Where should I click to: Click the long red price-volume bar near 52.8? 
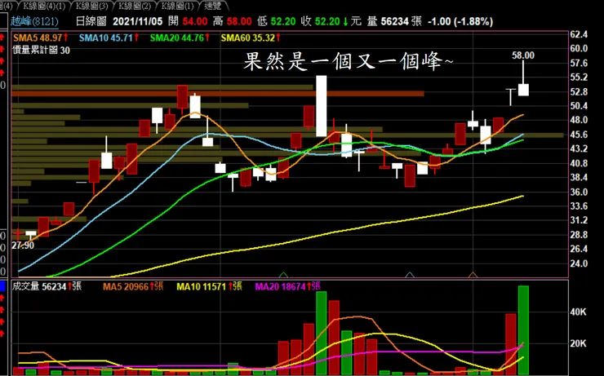(218, 94)
